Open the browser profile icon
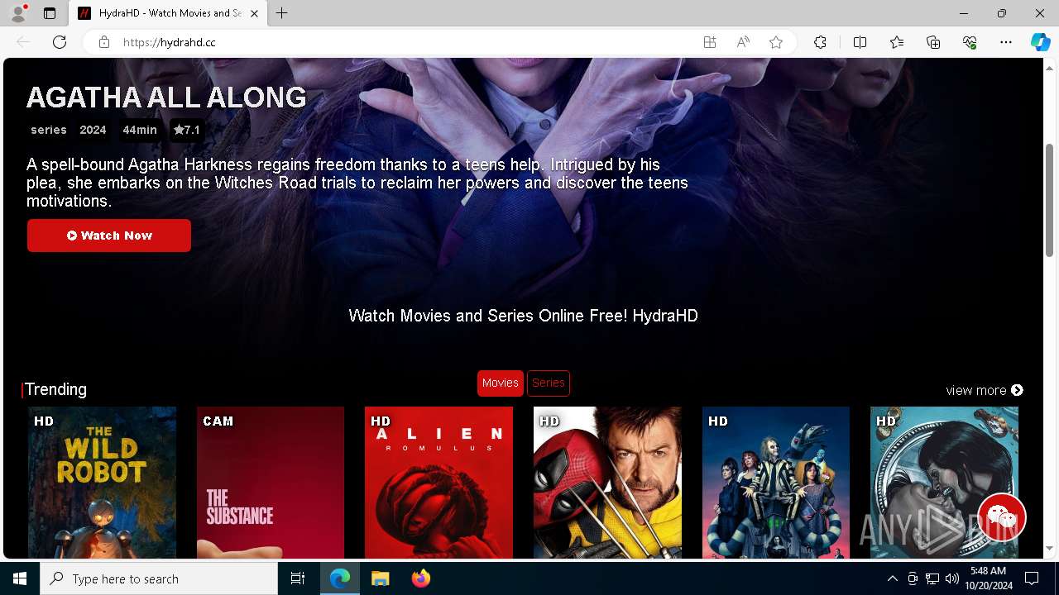 [x=18, y=13]
